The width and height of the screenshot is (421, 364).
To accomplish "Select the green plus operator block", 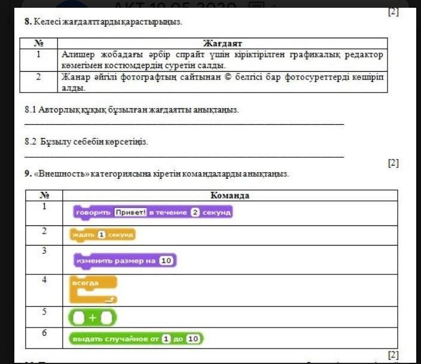I will tap(93, 317).
